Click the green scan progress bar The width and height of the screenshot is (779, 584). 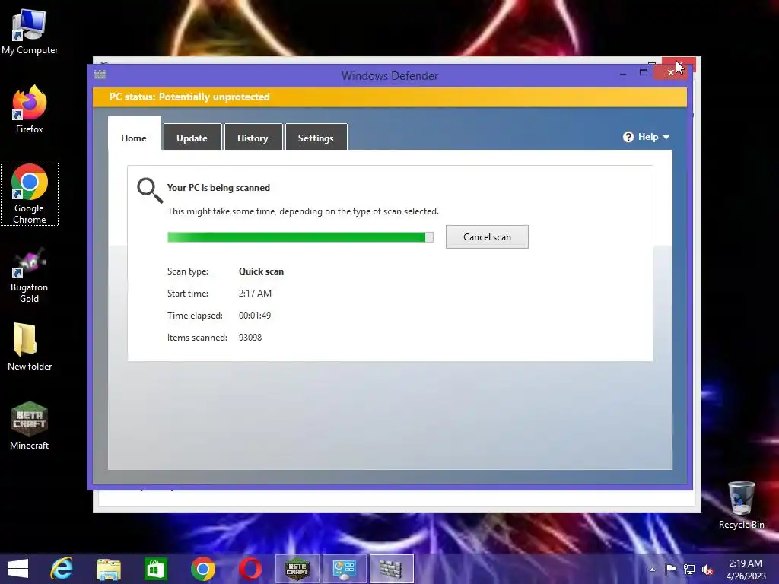300,237
